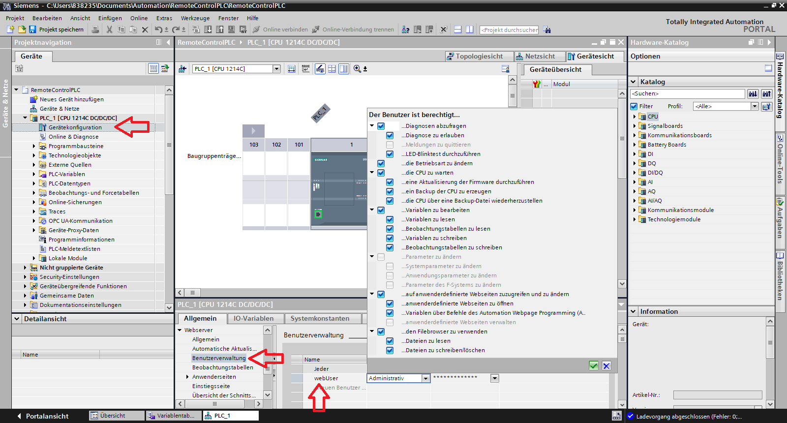The height and width of the screenshot is (423, 787).
Task: Uncheck 'Dateien zu schreiben/löschen' permission
Action: [x=390, y=350]
